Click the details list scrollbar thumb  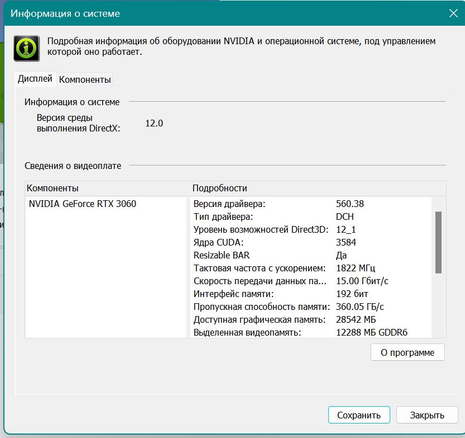438,242
